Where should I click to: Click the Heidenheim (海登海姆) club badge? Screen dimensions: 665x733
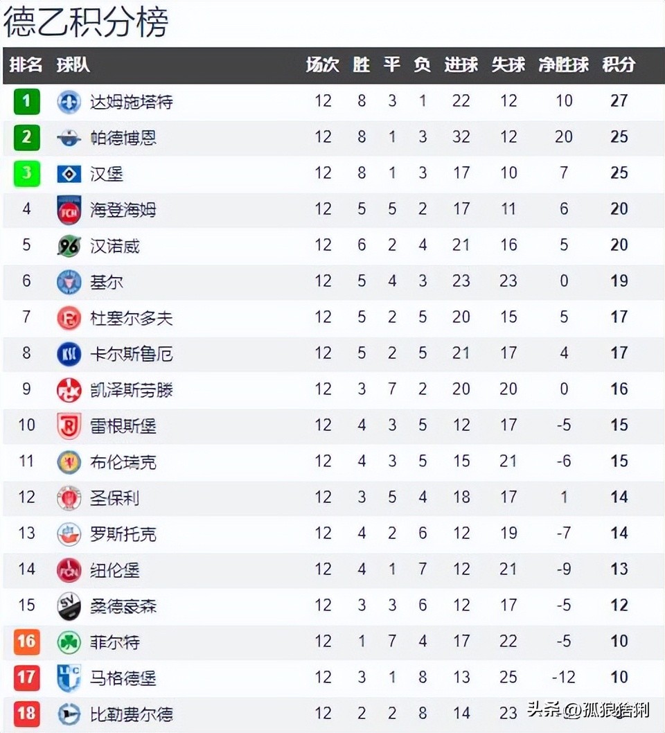(x=69, y=210)
